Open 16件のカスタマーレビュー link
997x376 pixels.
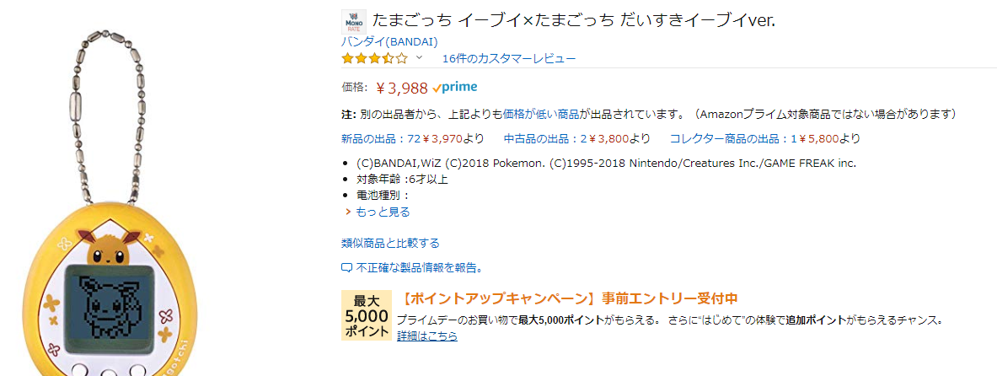(509, 58)
